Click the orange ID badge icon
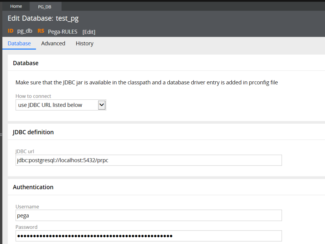 point(10,31)
